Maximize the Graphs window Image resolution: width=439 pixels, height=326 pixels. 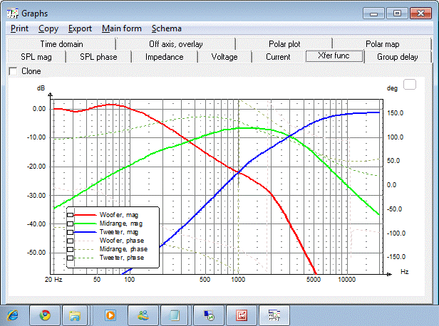tap(397, 14)
